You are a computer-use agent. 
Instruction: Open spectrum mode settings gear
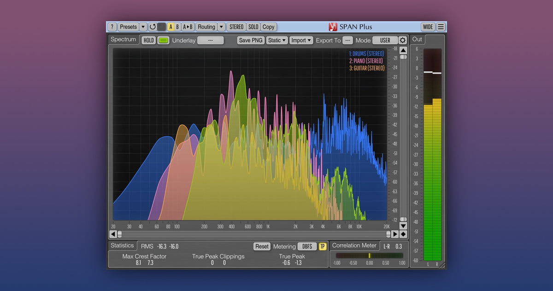tap(403, 41)
